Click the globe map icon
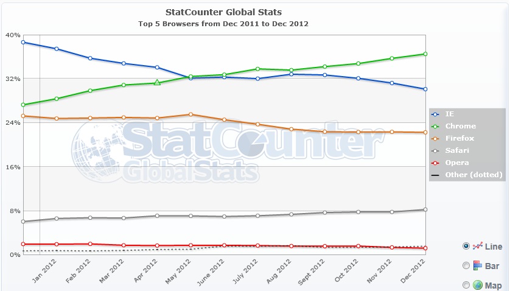Image resolution: width=510 pixels, height=291 pixels. point(478,285)
